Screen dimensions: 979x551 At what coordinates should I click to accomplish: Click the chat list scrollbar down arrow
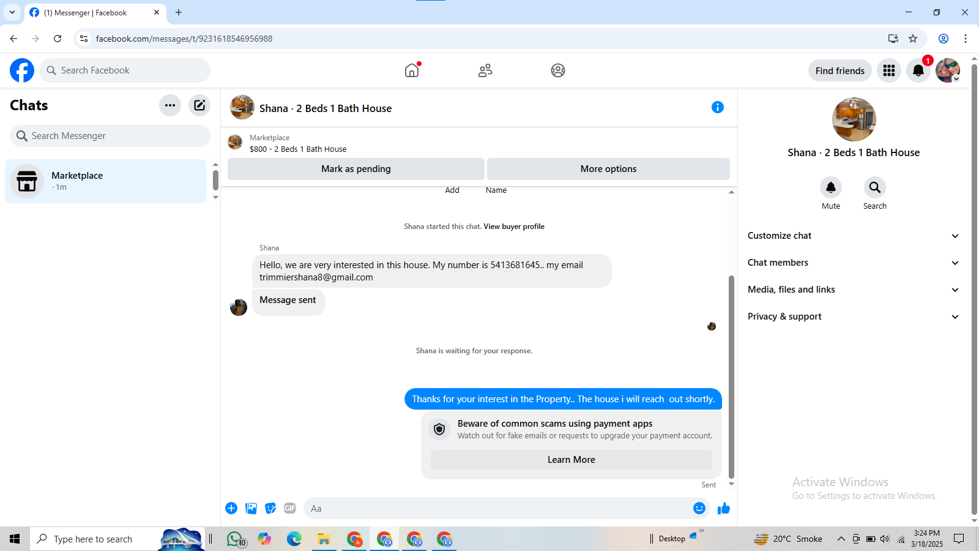tap(215, 198)
